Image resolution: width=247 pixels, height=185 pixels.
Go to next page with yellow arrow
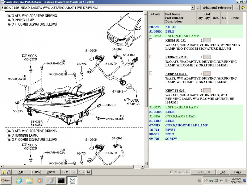click(x=243, y=7)
